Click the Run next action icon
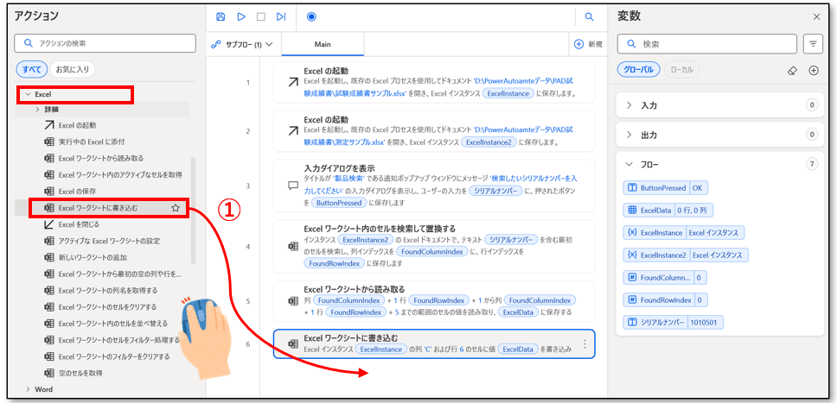This screenshot has width=837, height=403. click(x=281, y=16)
